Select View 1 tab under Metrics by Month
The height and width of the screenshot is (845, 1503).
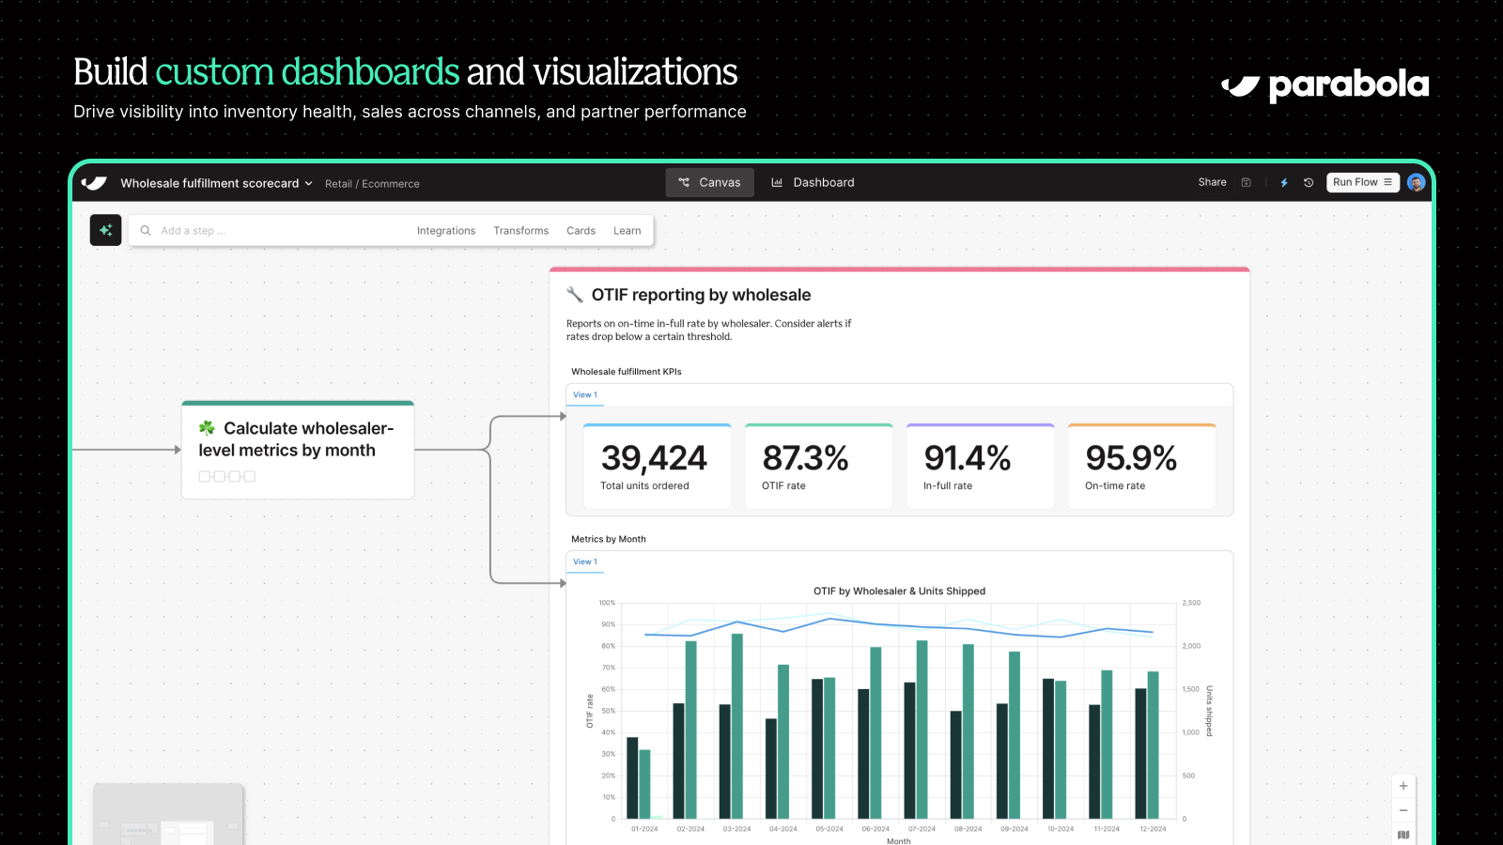click(x=585, y=562)
